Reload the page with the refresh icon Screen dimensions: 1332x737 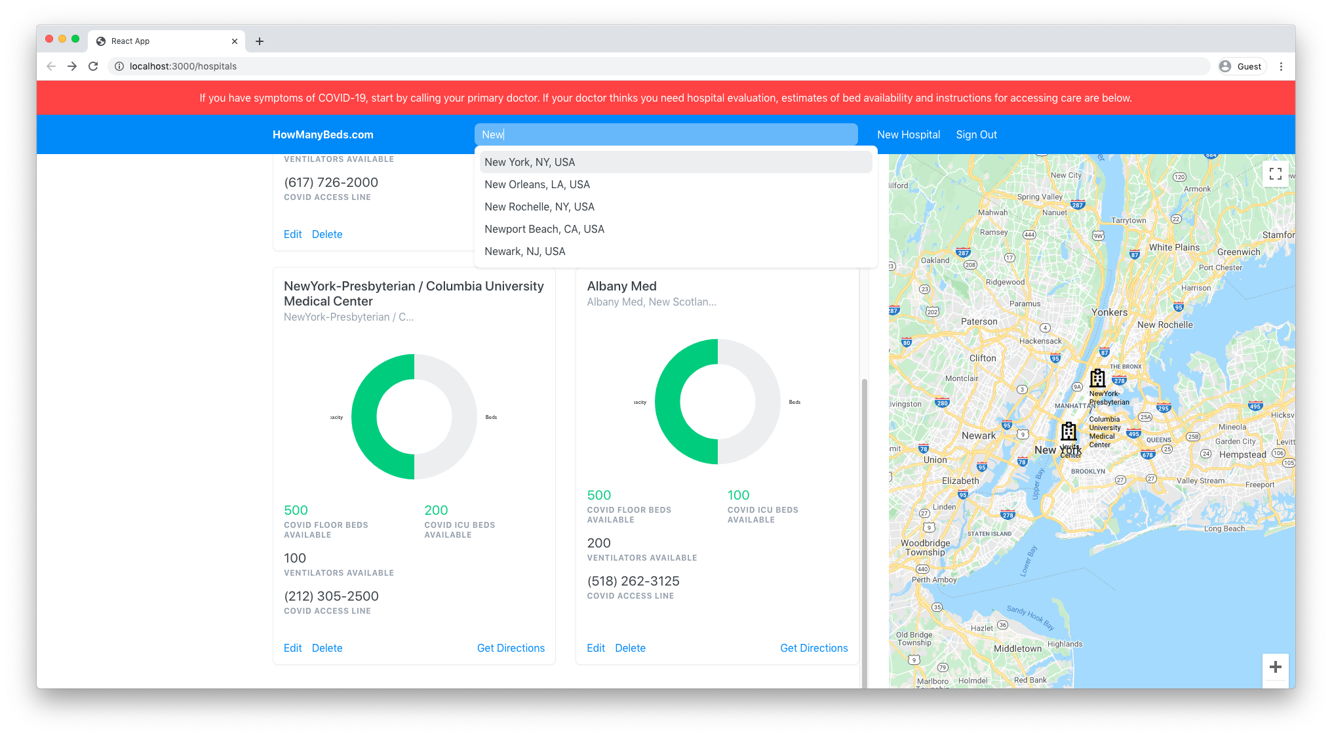pos(93,66)
